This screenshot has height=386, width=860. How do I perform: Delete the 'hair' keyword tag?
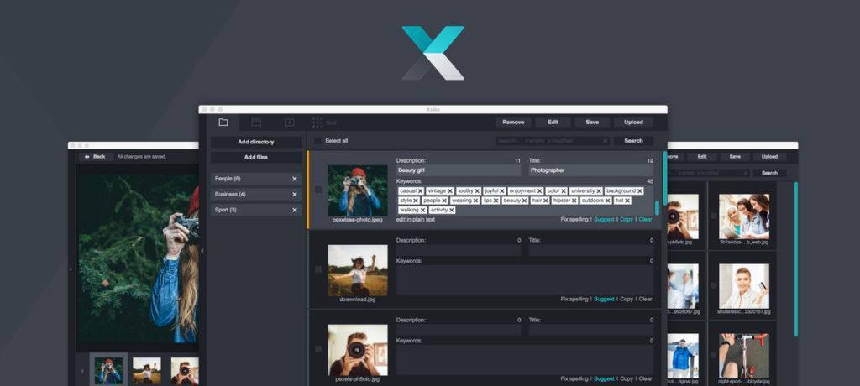pos(545,201)
